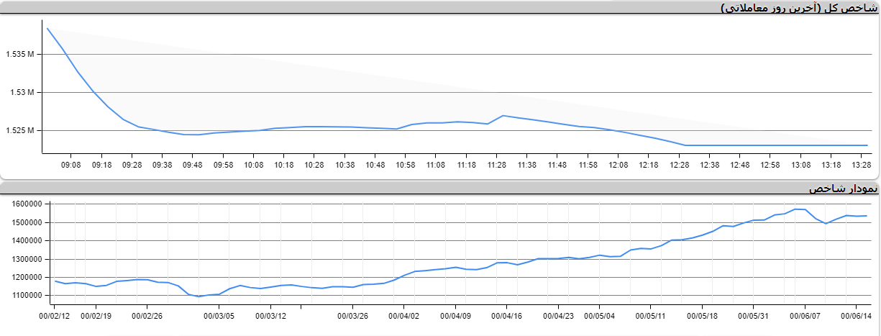Viewport: 881px width, 336px height.
Task: Select the 10:28 time axis label
Action: [314, 165]
